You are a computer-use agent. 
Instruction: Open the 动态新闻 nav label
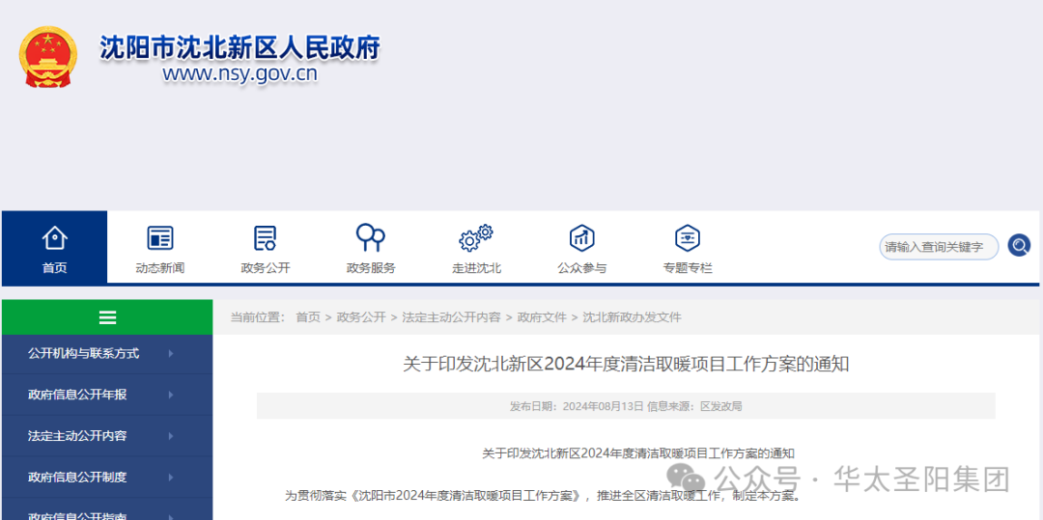(159, 268)
